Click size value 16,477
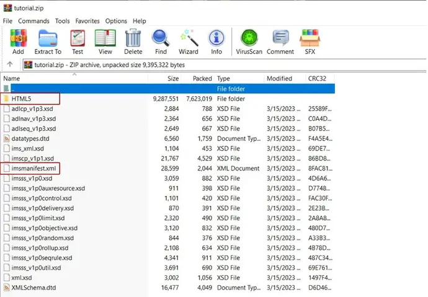 point(170,288)
